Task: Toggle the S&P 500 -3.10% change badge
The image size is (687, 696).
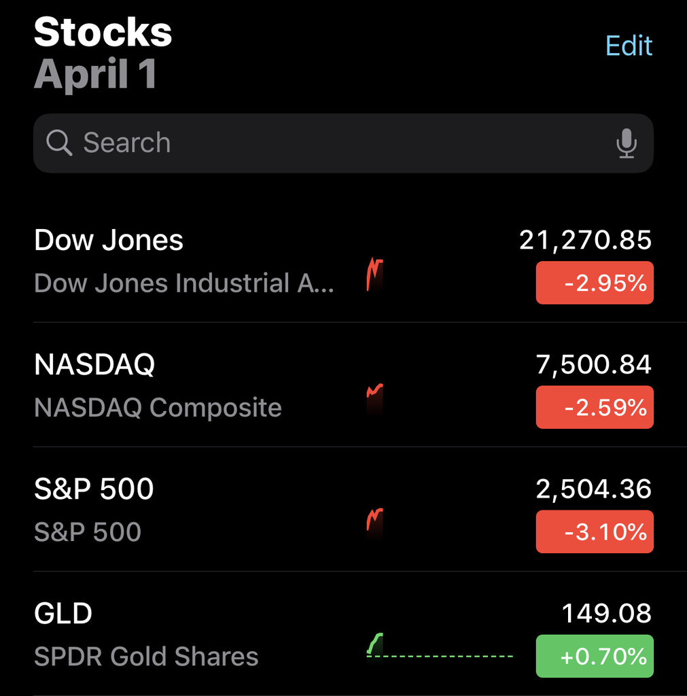Action: (x=595, y=532)
